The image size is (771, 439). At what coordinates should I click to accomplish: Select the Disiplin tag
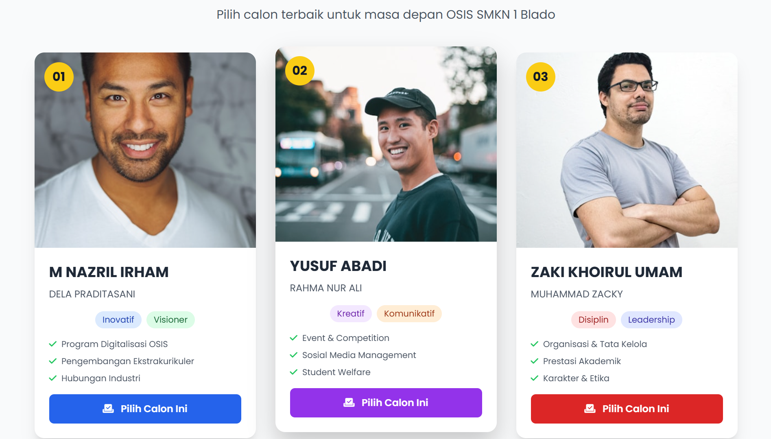(593, 320)
